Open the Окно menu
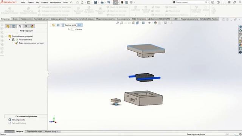The height and width of the screenshot is (136, 242). click(x=65, y=3)
